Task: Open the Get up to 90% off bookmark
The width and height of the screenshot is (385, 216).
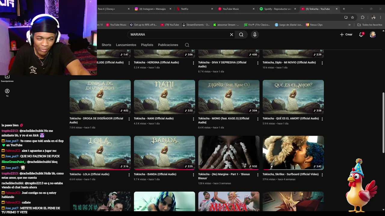Action: [143, 25]
